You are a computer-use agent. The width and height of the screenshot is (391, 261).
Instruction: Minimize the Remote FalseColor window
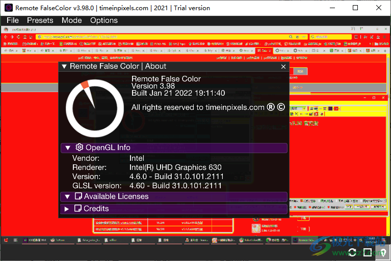tap(332, 8)
